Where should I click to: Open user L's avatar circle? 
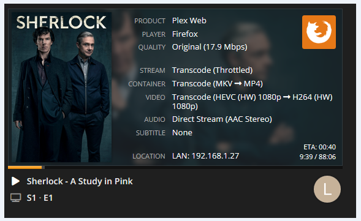(x=327, y=189)
